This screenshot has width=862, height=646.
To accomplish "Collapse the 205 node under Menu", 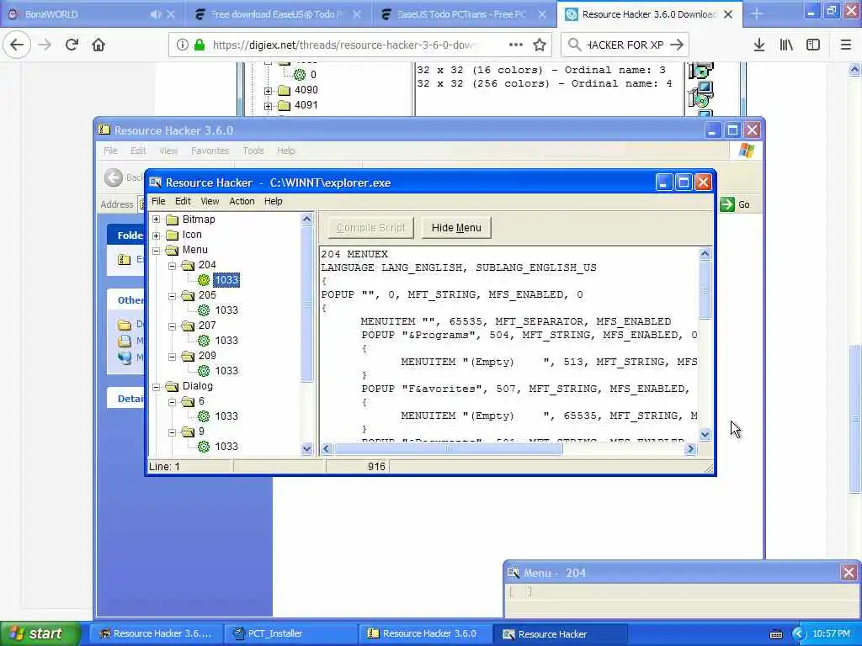I will click(x=172, y=295).
